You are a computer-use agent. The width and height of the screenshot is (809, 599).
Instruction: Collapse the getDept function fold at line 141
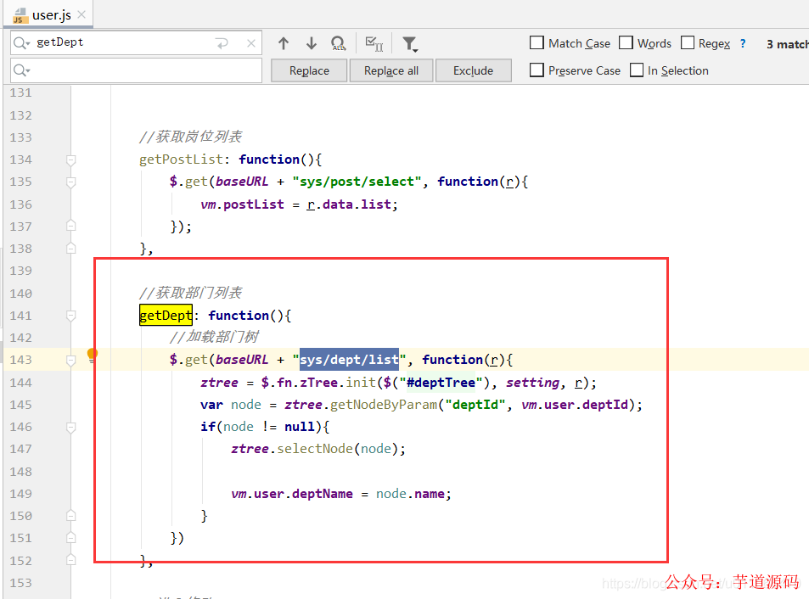(x=71, y=316)
